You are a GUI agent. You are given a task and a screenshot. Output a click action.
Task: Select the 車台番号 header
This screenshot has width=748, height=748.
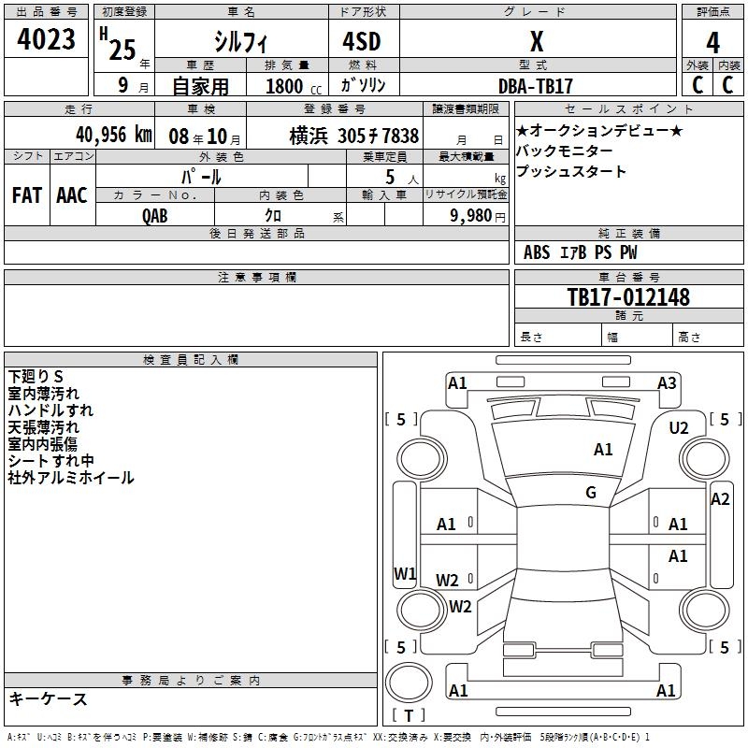coord(628,277)
